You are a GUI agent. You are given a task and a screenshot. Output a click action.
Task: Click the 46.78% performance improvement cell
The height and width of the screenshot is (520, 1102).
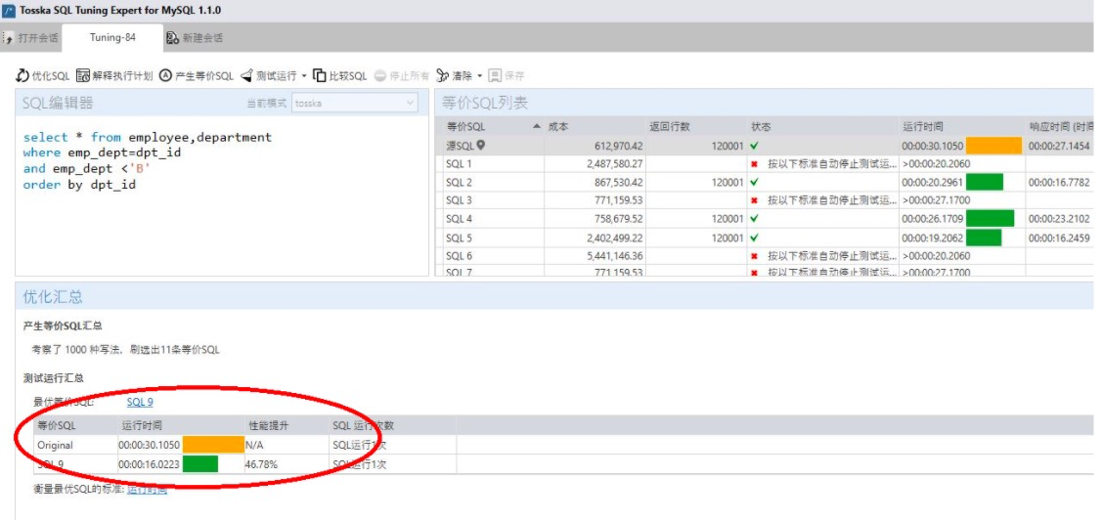(287, 464)
